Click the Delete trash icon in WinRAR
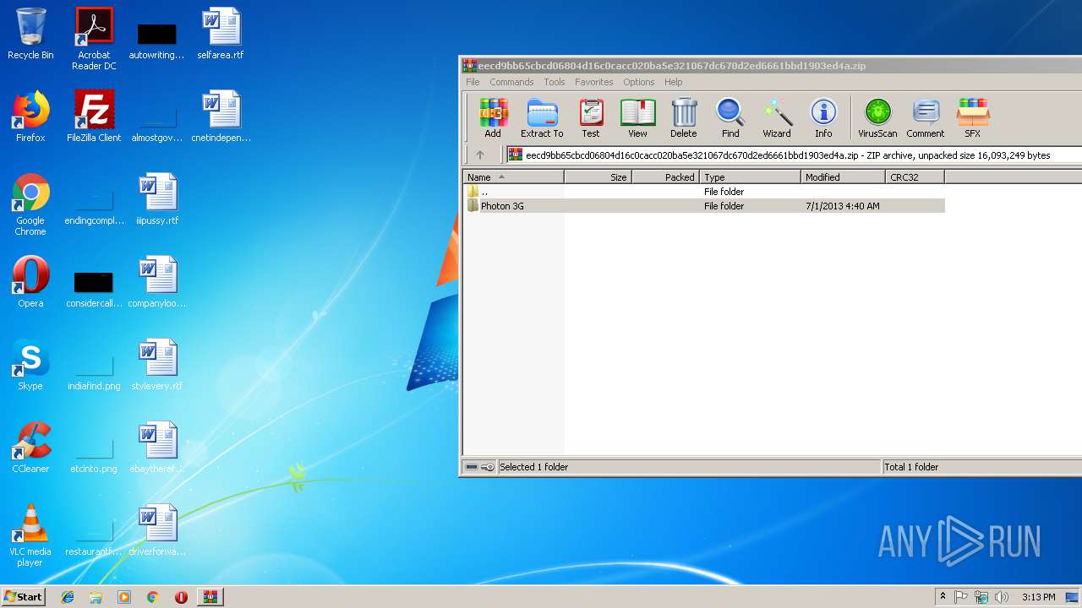The width and height of the screenshot is (1082, 608). (684, 117)
